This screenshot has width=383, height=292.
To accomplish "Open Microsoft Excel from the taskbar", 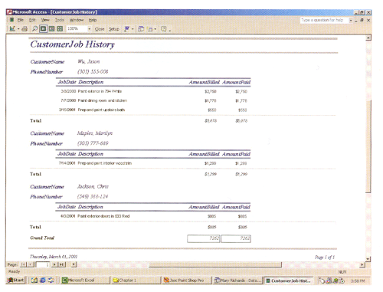I will point(85,281).
